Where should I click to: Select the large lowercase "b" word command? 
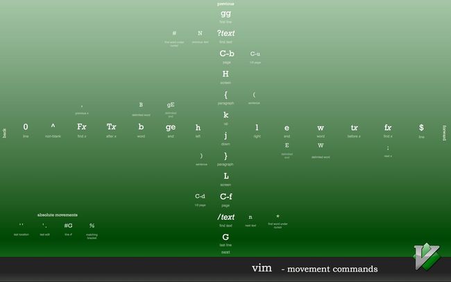[x=141, y=126]
